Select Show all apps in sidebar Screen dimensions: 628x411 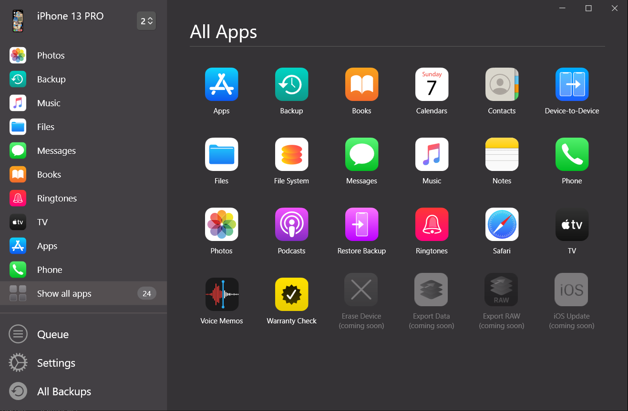(64, 294)
